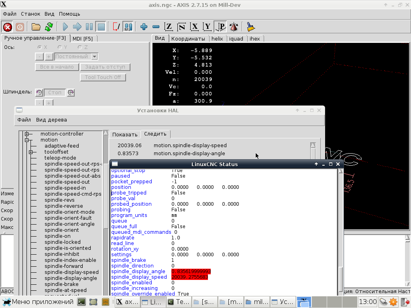Select axis Y radio button
411x308 pixels.
[60, 47]
